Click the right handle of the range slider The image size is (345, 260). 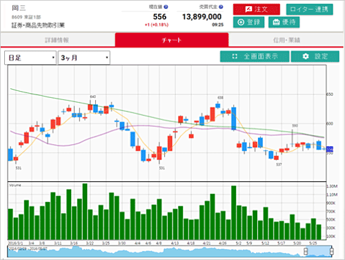point(331,251)
